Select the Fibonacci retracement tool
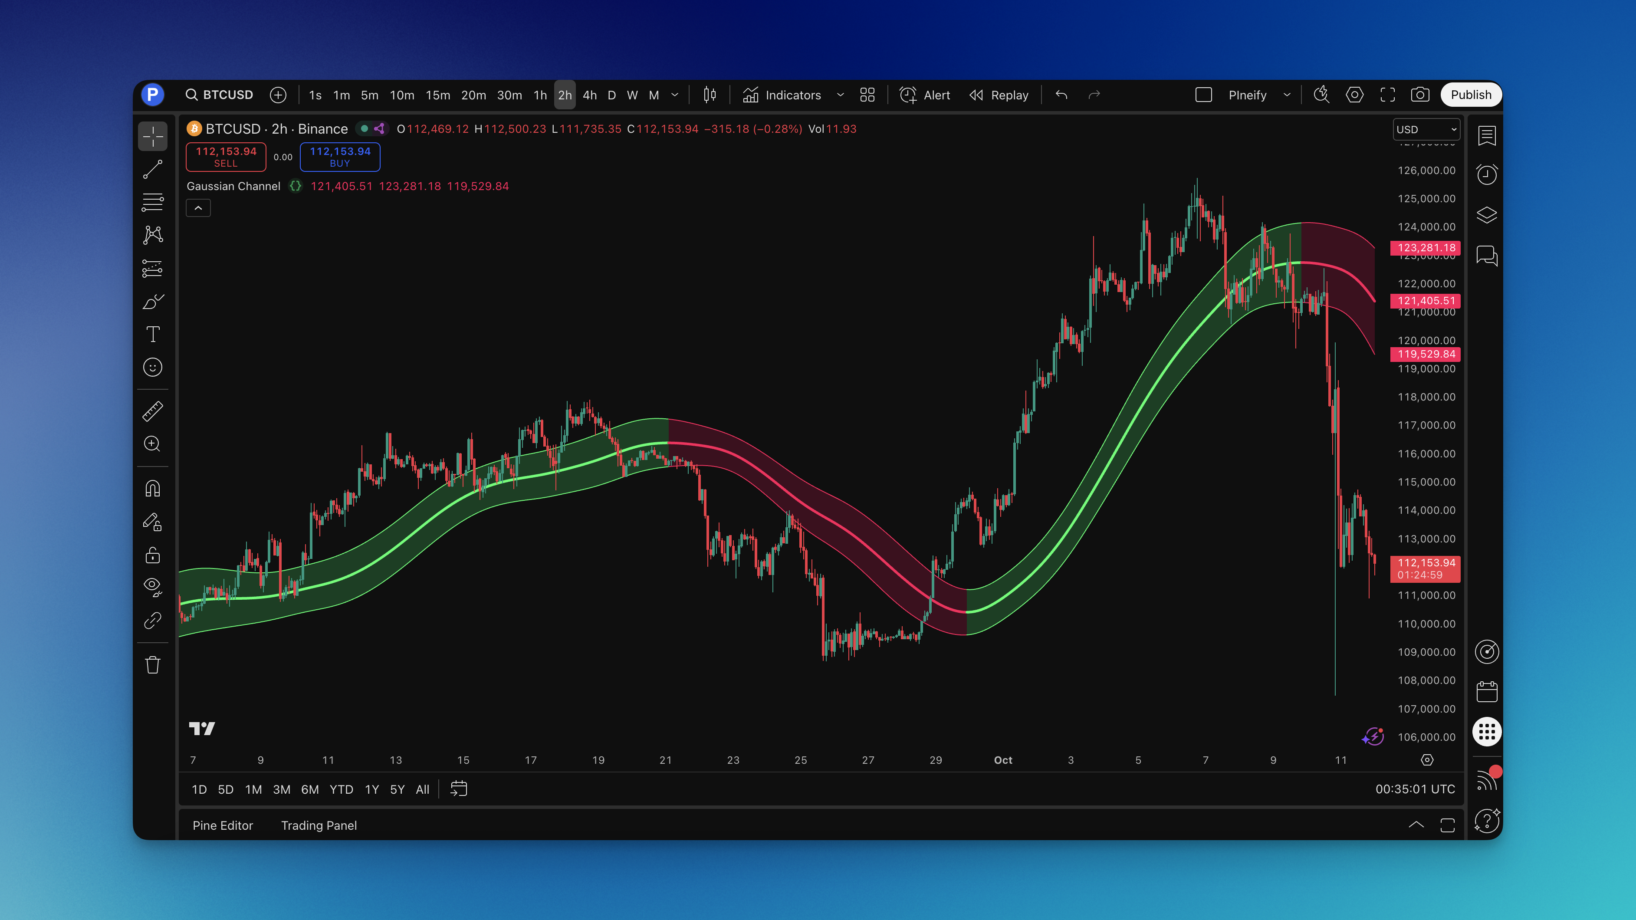The height and width of the screenshot is (920, 1636). 152,203
